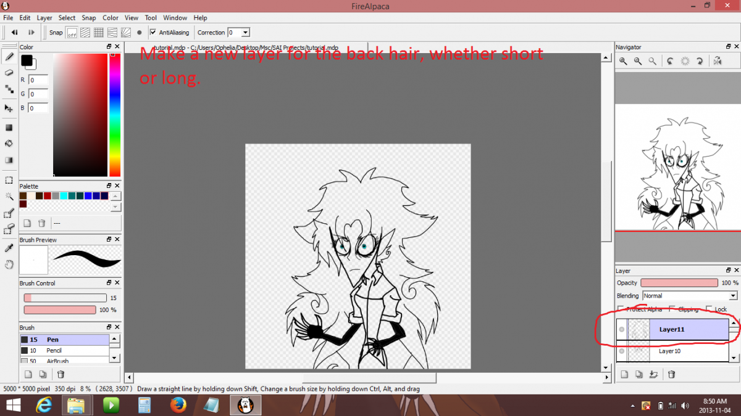The image size is (741, 416).
Task: Click the Undo arrow in toolbar
Action: coord(14,32)
